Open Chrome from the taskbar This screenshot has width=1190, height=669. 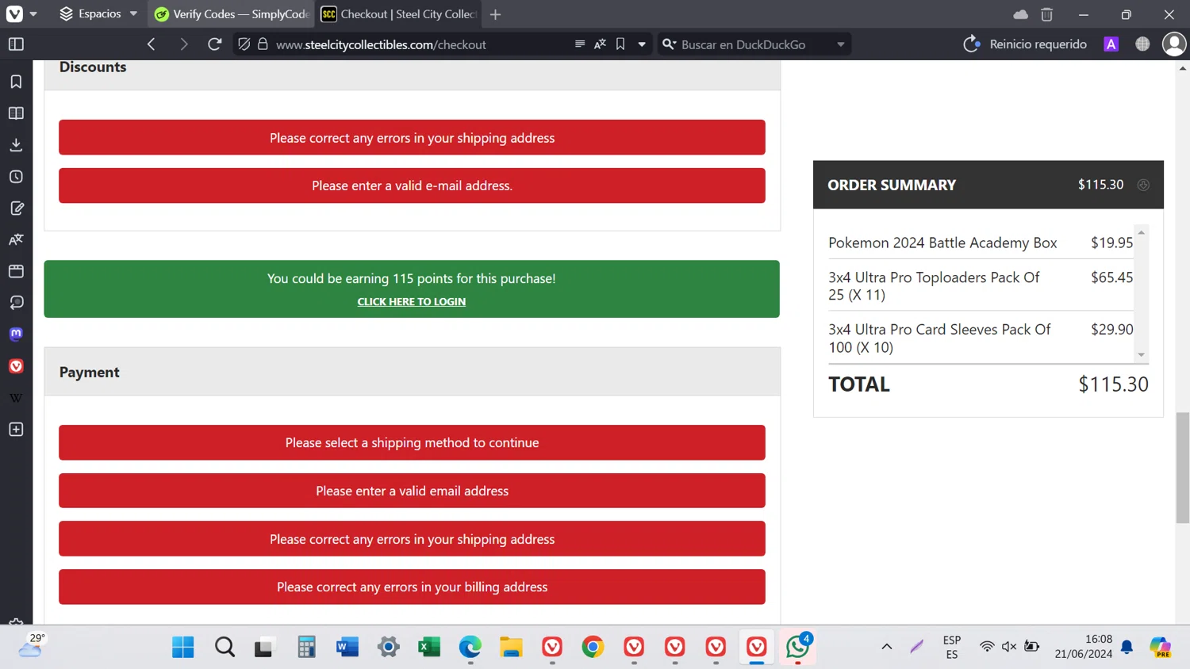tap(593, 648)
